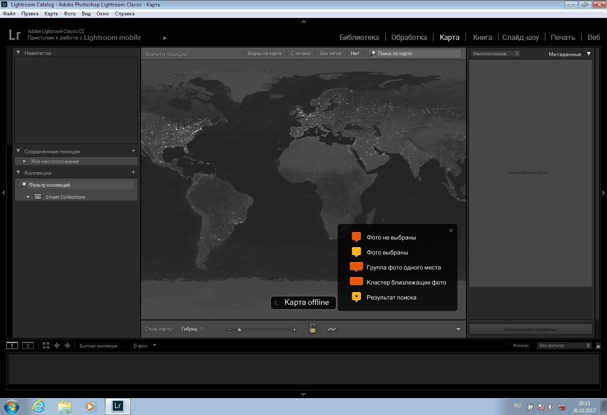The height and width of the screenshot is (415, 607).
Task: Expand the 'Моё местоположение' folder
Action: (x=24, y=161)
